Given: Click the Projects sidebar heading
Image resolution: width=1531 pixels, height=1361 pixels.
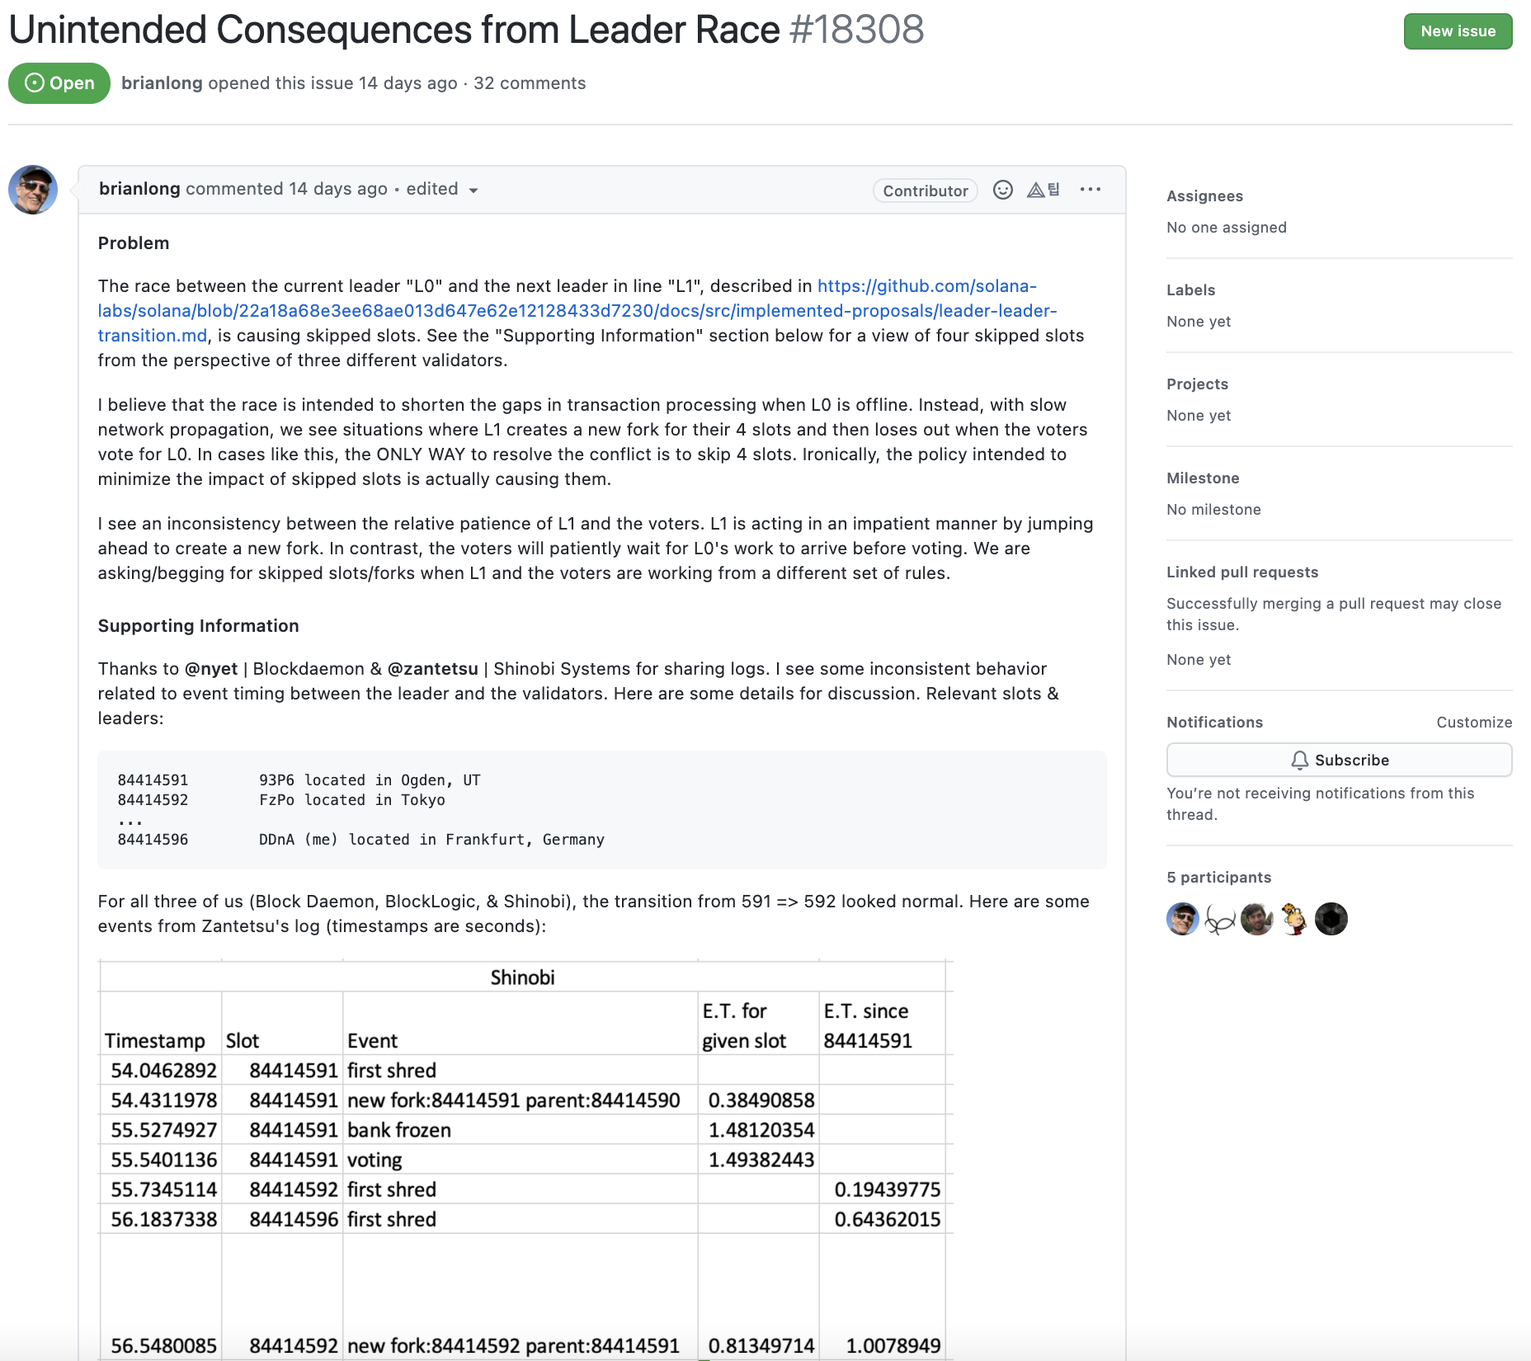Looking at the screenshot, I should [x=1197, y=384].
